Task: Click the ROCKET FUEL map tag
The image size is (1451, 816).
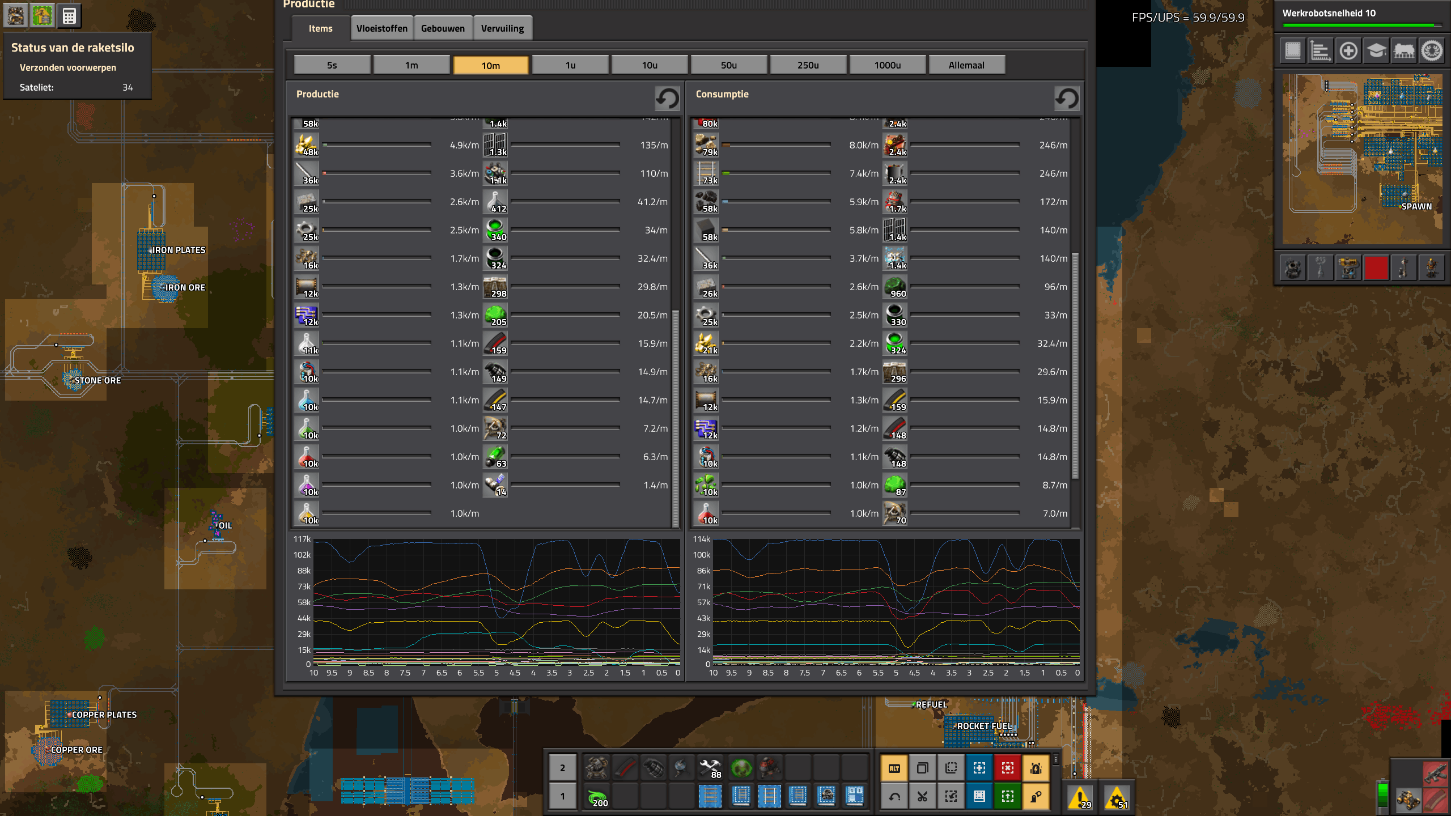Action: click(x=985, y=726)
